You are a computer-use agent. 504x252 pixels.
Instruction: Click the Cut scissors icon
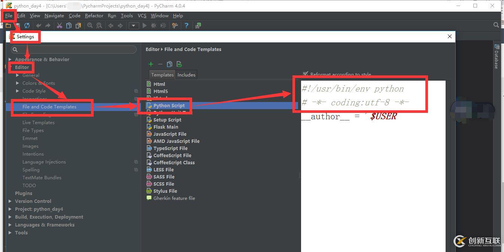coord(60,25)
